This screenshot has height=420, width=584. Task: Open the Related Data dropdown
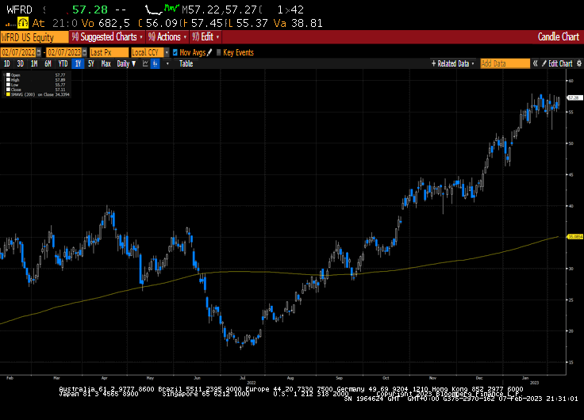[x=453, y=63]
